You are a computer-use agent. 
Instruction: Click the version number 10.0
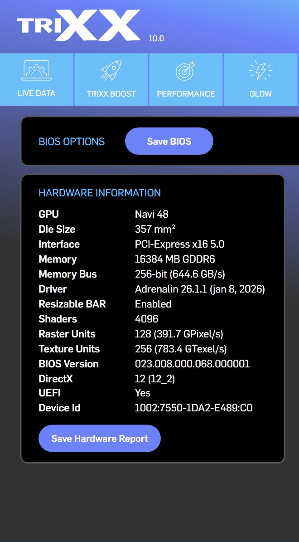(x=156, y=39)
